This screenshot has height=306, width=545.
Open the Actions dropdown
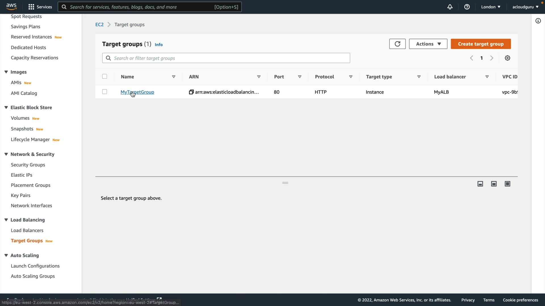coord(428,44)
